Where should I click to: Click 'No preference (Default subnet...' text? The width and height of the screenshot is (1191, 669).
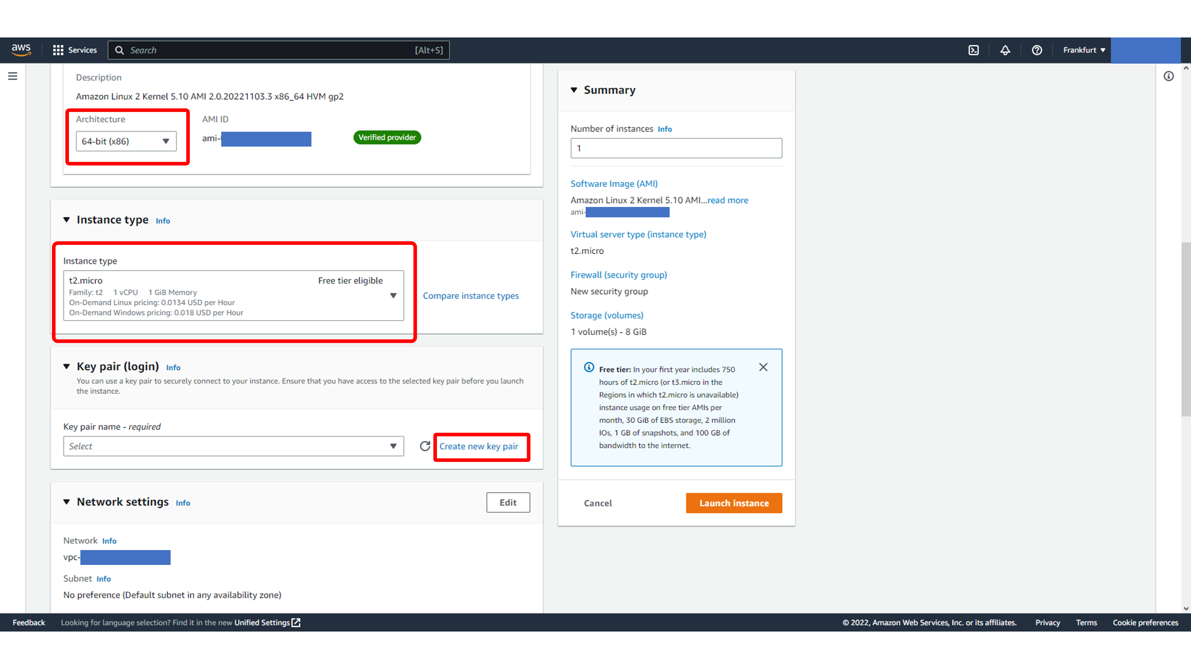point(172,595)
